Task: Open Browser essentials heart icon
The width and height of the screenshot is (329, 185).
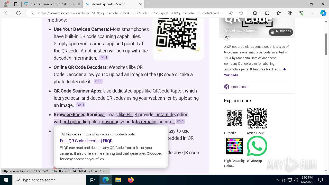Action: [x=301, y=13]
